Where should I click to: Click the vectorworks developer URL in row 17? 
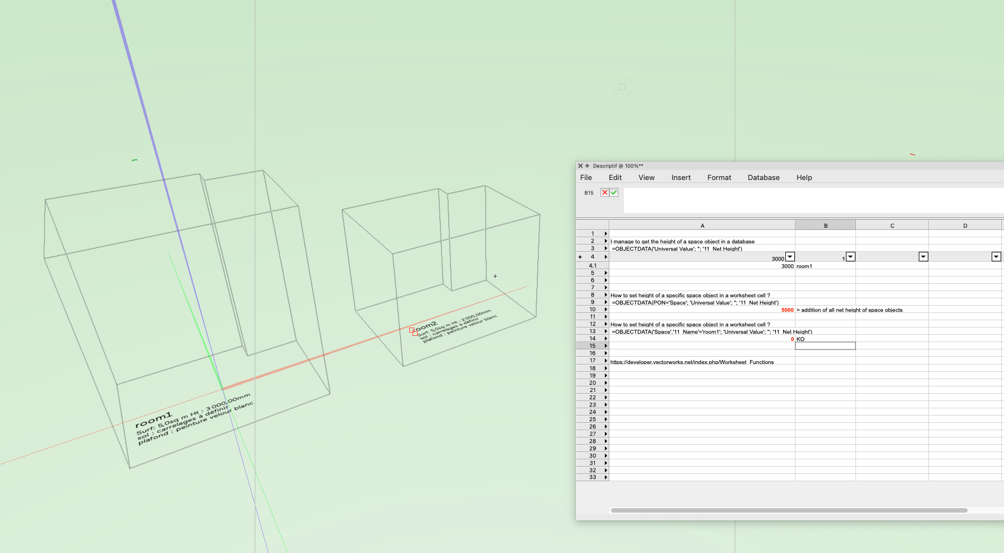tap(692, 362)
